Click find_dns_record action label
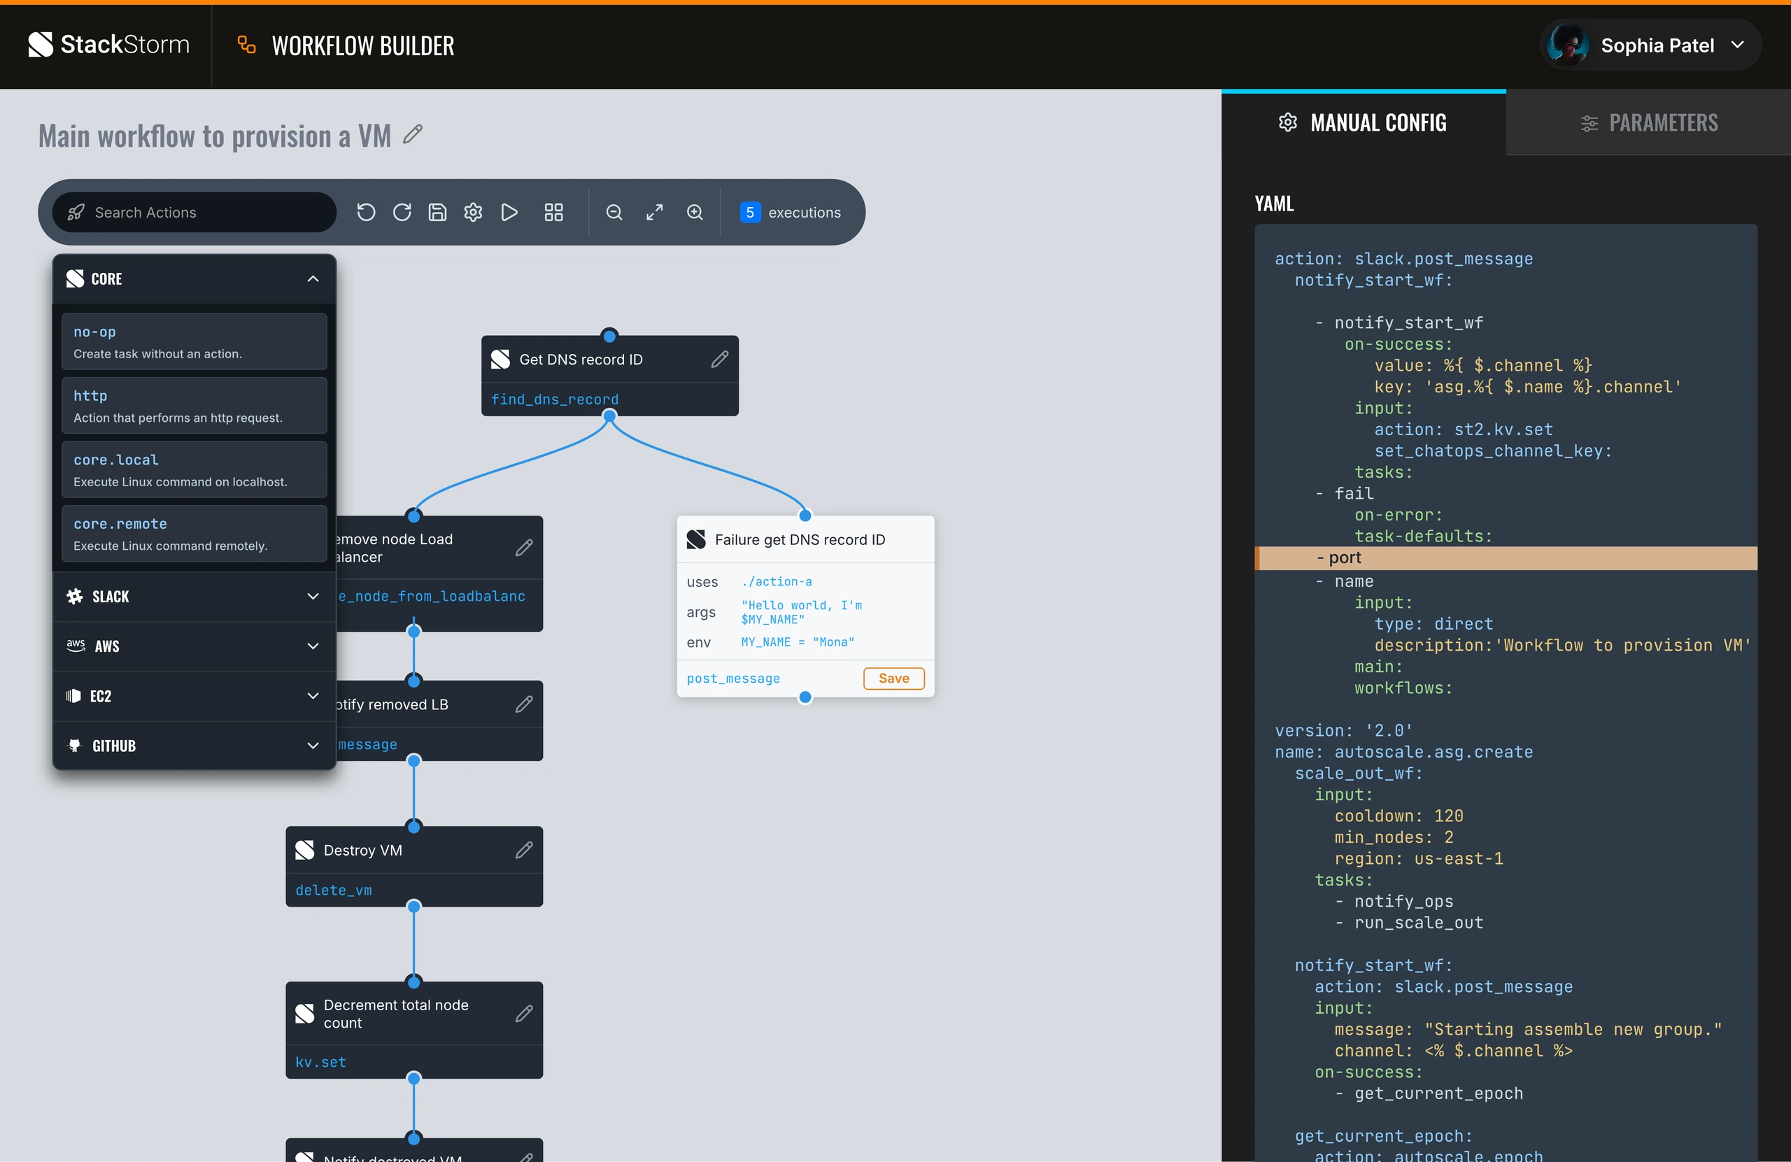 pos(555,399)
